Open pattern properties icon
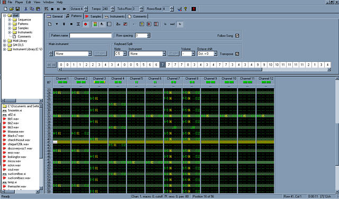339x199 pixels. 142,24
